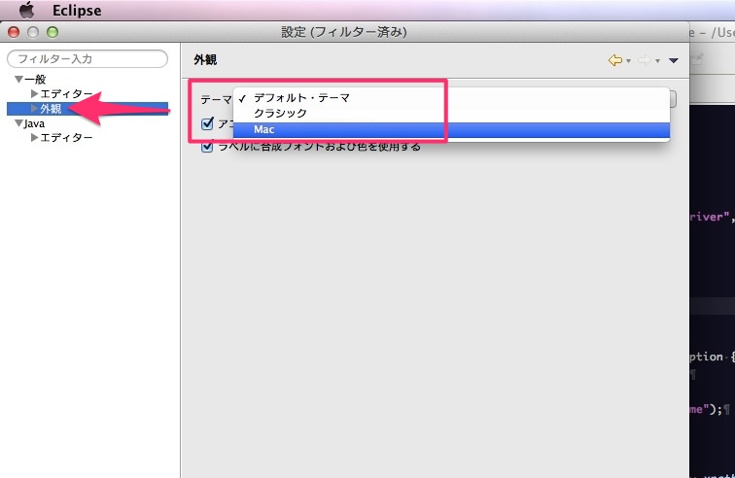The height and width of the screenshot is (478, 735).
Task: Open the Apple menu
Action: (26, 10)
